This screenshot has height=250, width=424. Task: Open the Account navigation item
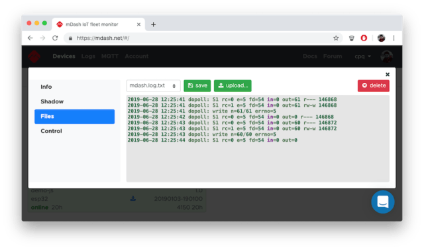pyautogui.click(x=136, y=56)
